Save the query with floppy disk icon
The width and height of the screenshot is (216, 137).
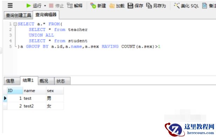(x=130, y=6)
